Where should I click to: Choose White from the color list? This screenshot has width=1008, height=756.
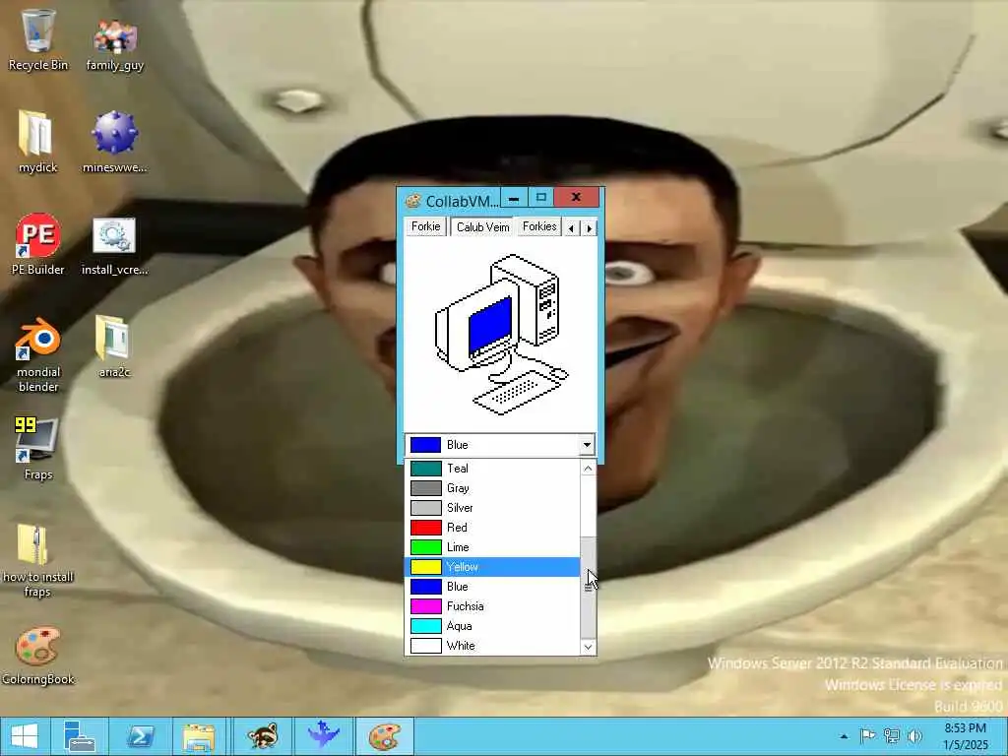(492, 646)
